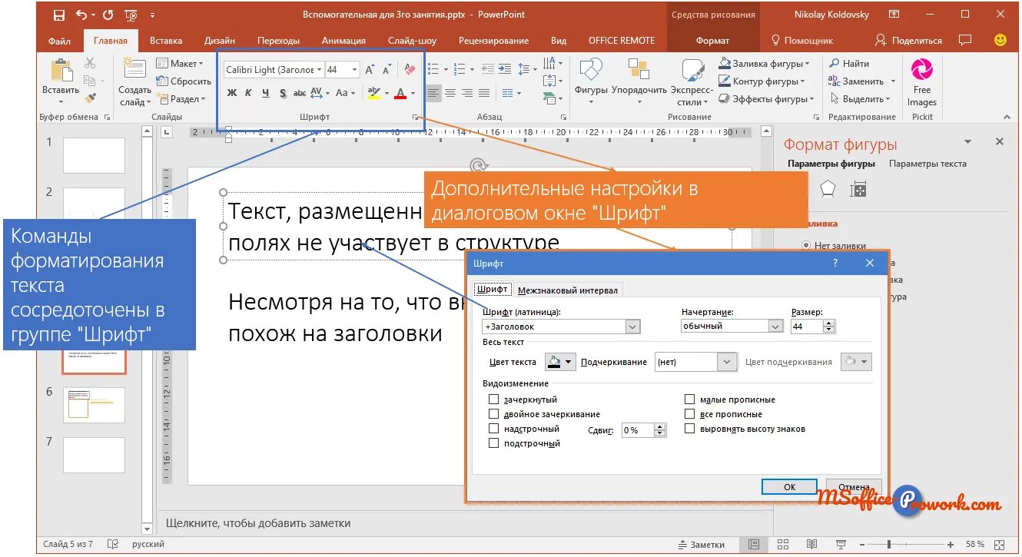
Task: Open the font size 44 dropdown in ribbon
Action: [354, 69]
